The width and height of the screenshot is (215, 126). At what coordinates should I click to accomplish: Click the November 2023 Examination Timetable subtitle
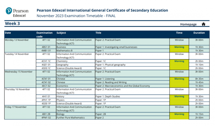(x=76, y=16)
